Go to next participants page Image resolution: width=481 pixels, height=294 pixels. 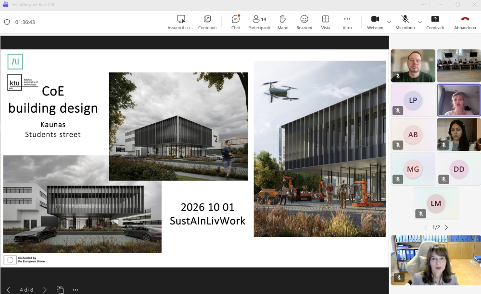446,227
